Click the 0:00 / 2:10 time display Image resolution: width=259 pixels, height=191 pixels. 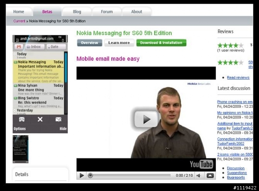[185, 176]
